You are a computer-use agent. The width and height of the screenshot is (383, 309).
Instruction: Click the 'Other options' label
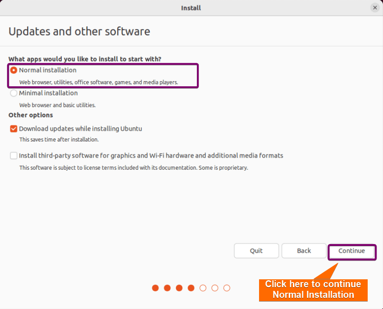point(31,115)
